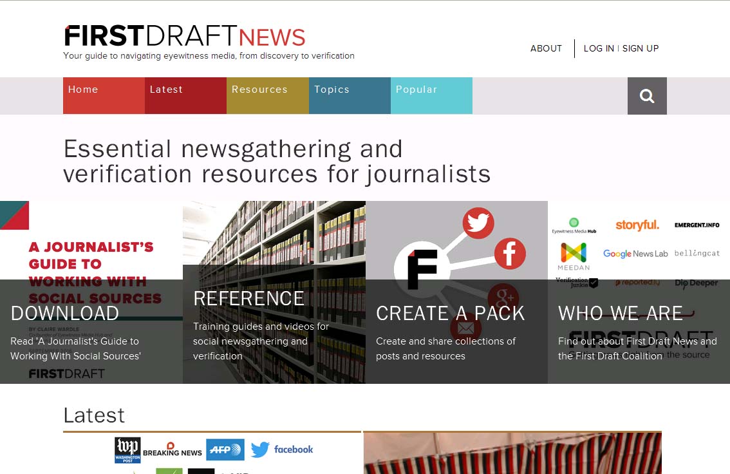Click the Eyewitness Media Hub logo
This screenshot has width=730, height=474.
(574, 226)
